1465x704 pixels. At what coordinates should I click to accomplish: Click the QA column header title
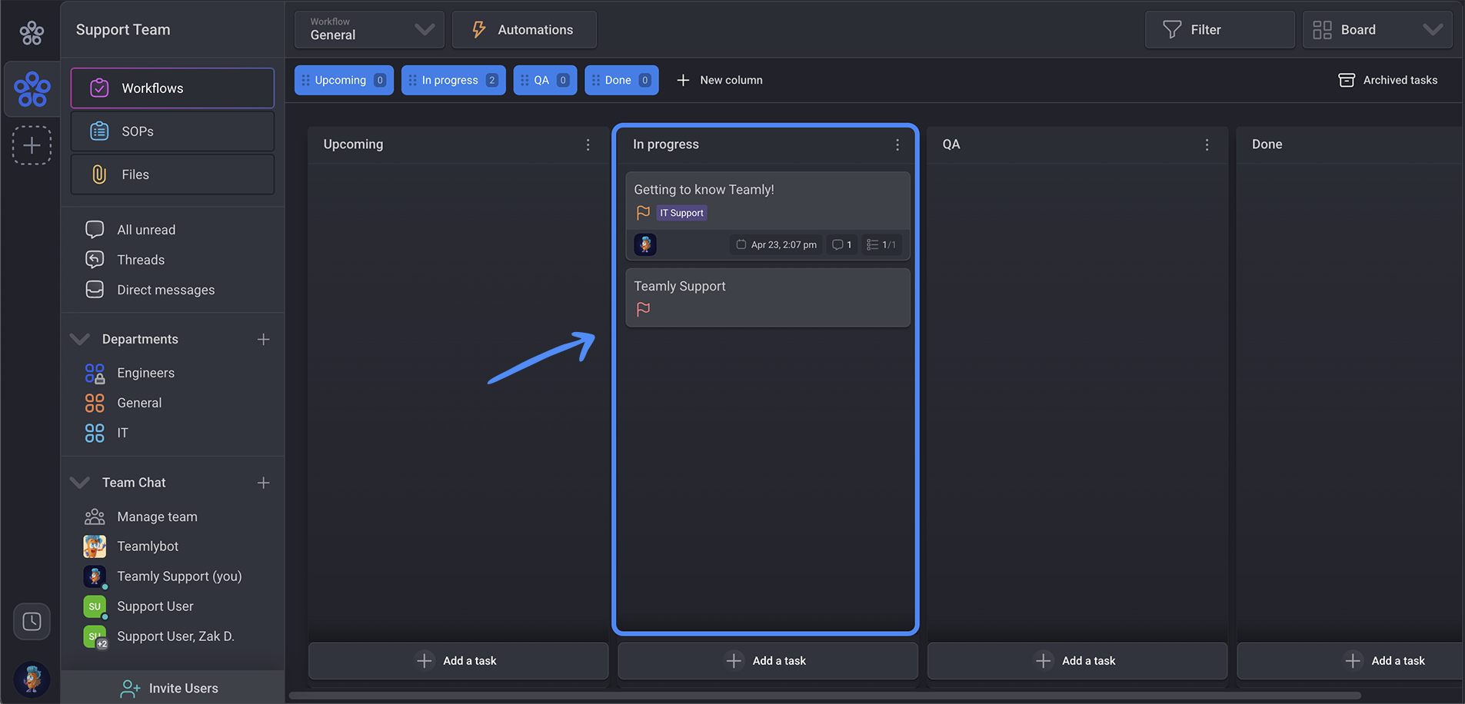951,144
